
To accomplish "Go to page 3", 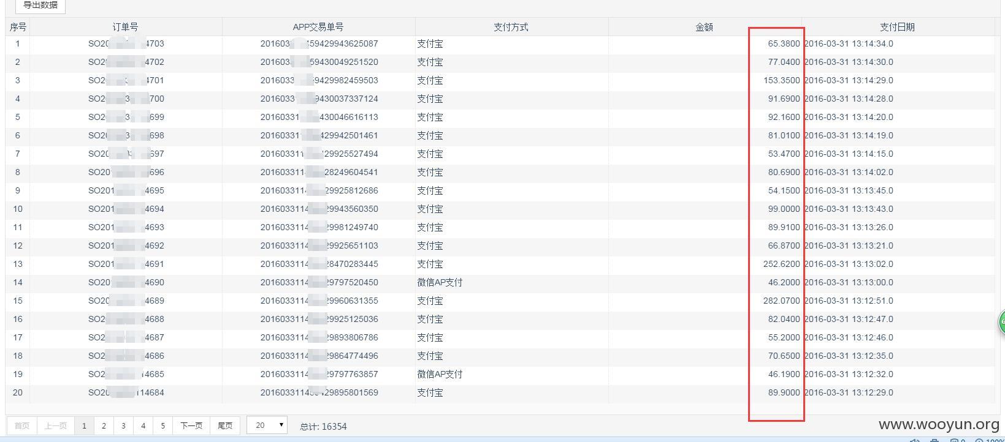I will point(123,425).
